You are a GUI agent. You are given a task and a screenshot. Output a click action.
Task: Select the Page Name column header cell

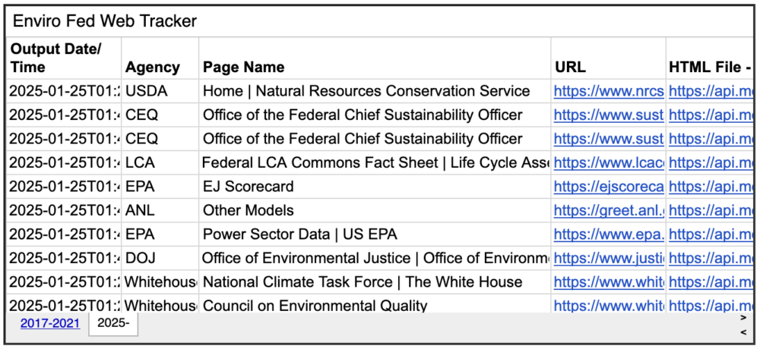pos(375,58)
